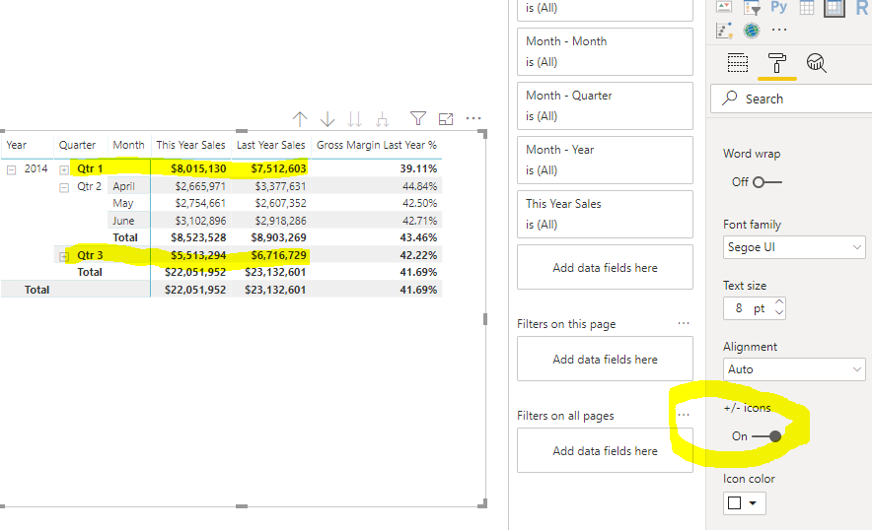The height and width of the screenshot is (530, 872).
Task: Select the $6,716,729 last year value
Action: tap(278, 255)
